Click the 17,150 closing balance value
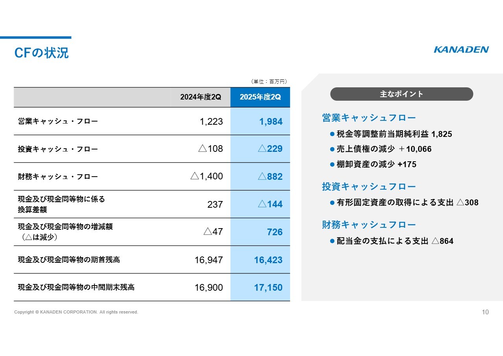Image resolution: width=503 pixels, height=356 pixels. [268, 288]
